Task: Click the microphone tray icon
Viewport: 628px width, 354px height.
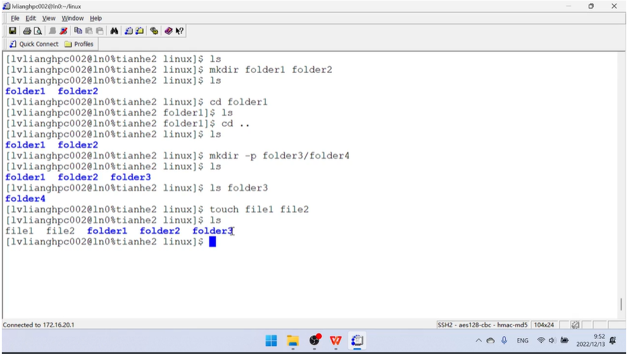Action: [505, 341]
